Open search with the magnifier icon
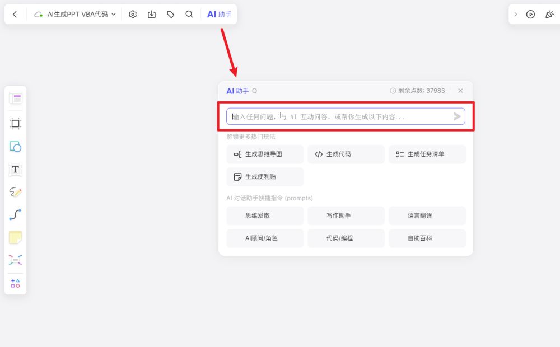560x347 pixels. (189, 14)
